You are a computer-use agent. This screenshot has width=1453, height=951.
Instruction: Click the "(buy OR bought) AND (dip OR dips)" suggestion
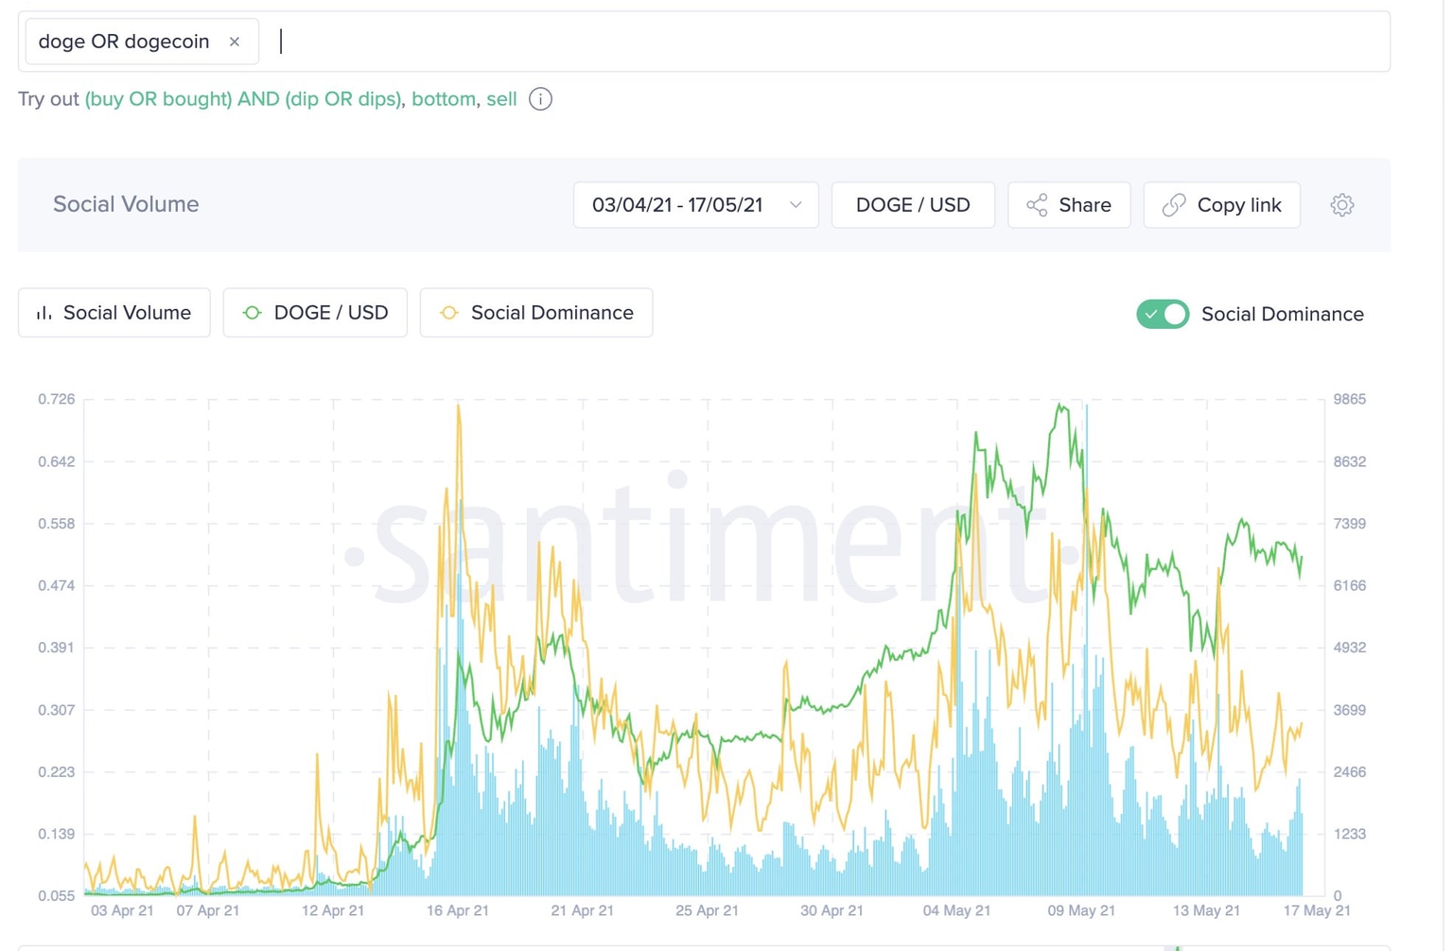[x=243, y=98]
